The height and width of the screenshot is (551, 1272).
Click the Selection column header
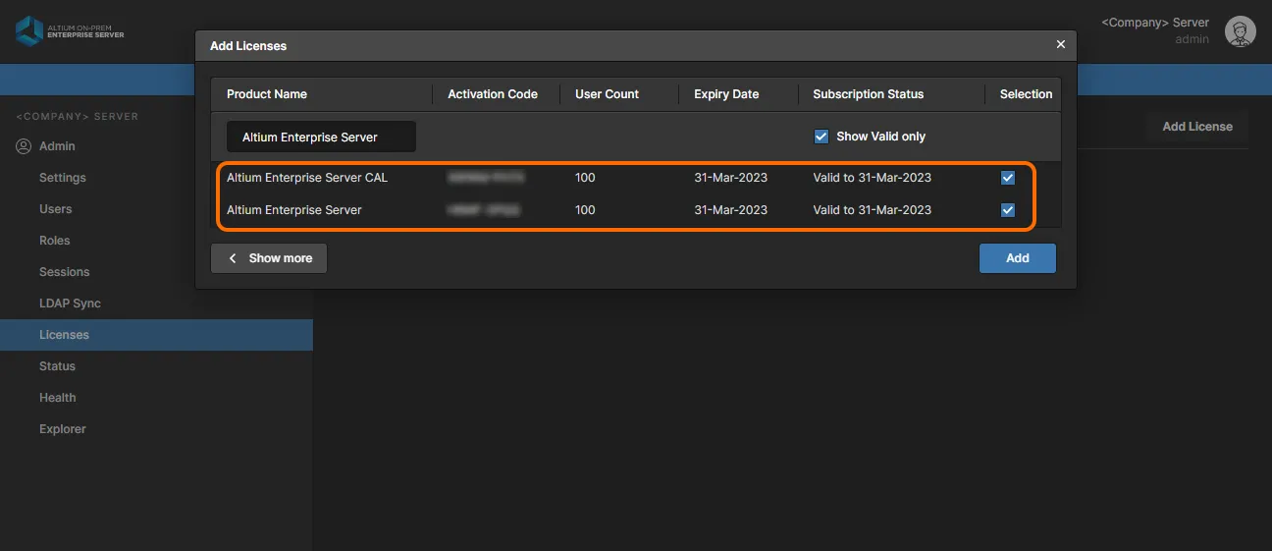(x=1026, y=94)
